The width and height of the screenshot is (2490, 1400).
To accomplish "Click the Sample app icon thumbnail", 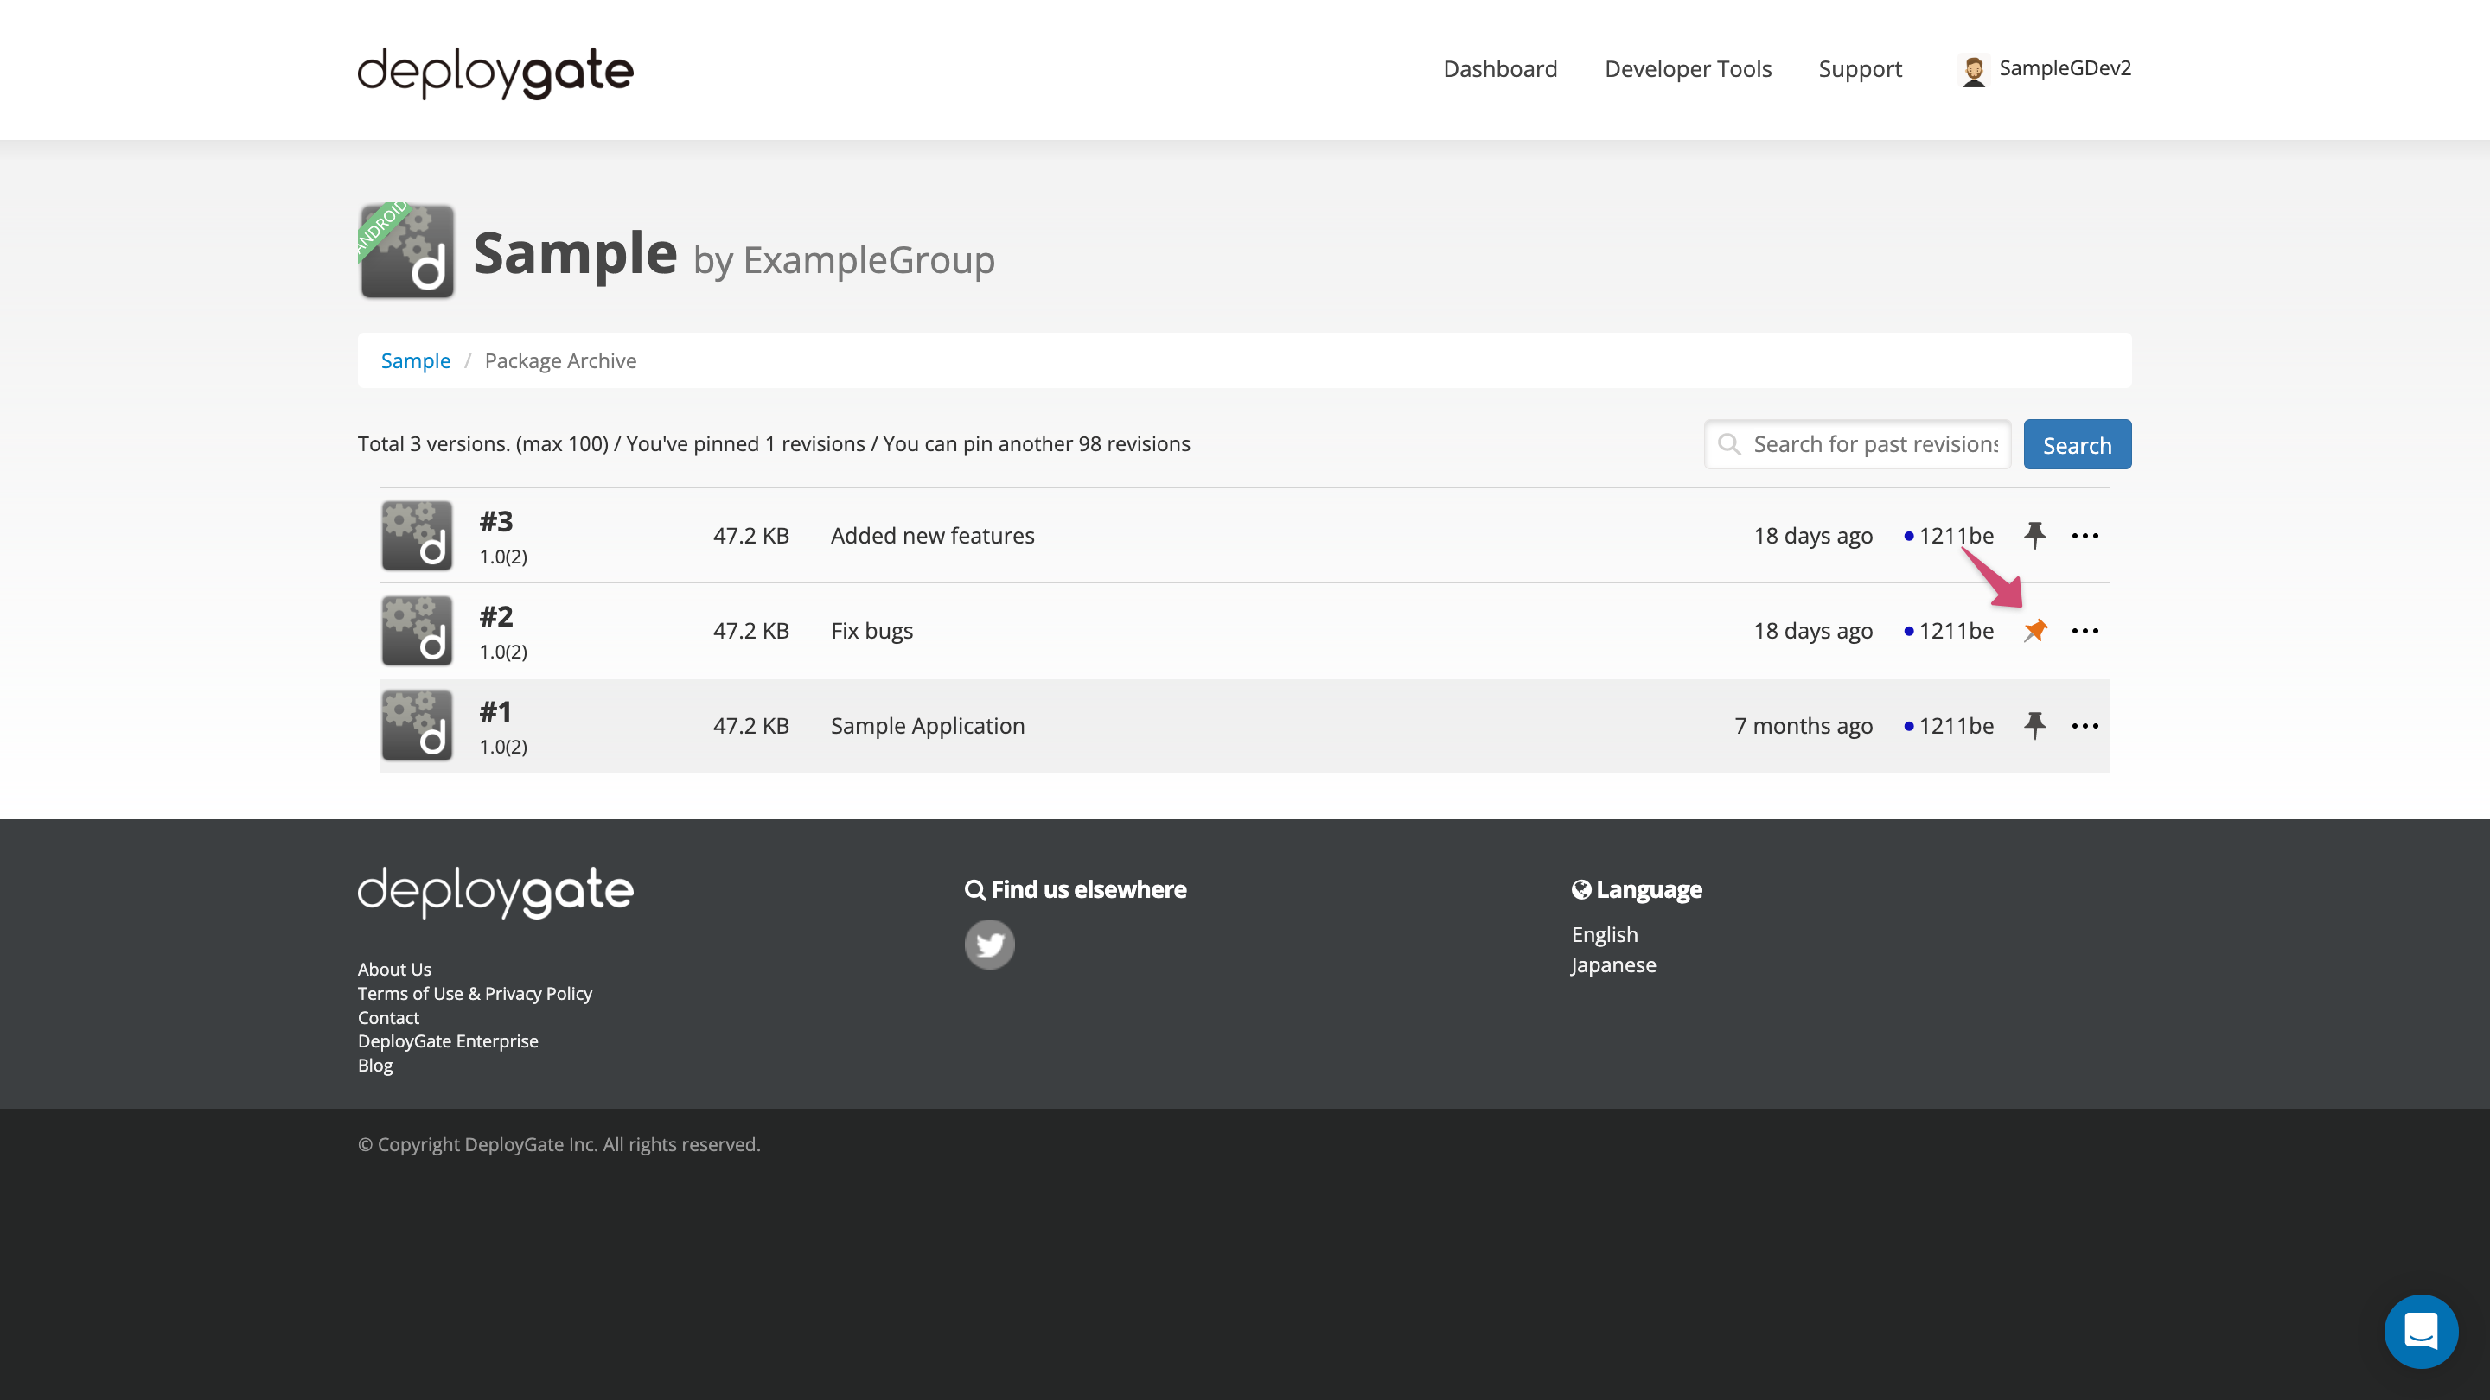I will pos(406,251).
